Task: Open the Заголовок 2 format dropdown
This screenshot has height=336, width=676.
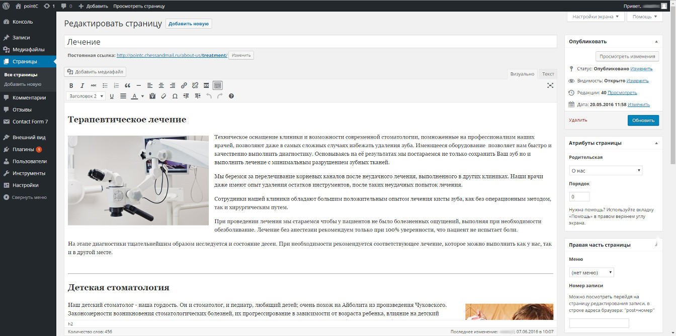Action: point(86,96)
